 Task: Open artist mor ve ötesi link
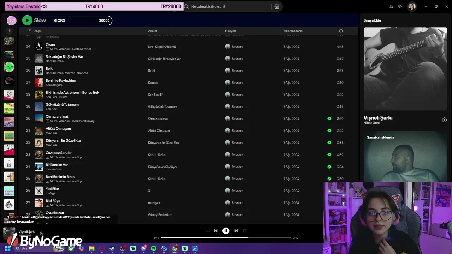pyautogui.click(x=54, y=169)
